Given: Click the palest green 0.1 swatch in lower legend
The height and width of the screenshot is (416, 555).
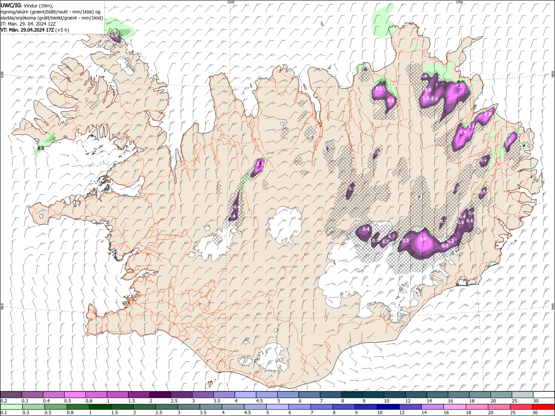Looking at the screenshot, I should tap(12, 407).
